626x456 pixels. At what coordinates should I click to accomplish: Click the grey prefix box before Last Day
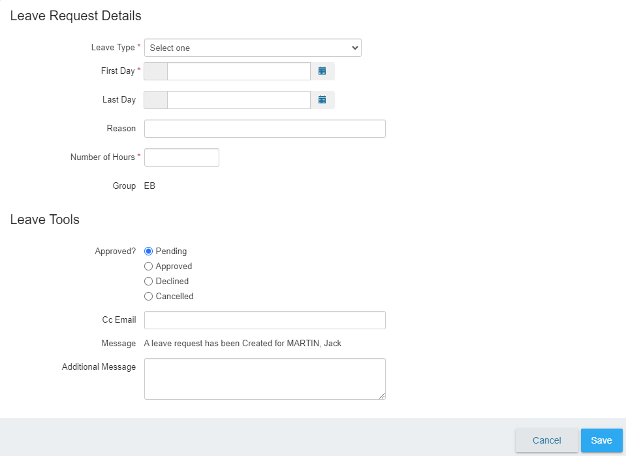pyautogui.click(x=156, y=100)
